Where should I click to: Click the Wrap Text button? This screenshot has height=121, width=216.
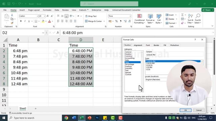point(91,16)
